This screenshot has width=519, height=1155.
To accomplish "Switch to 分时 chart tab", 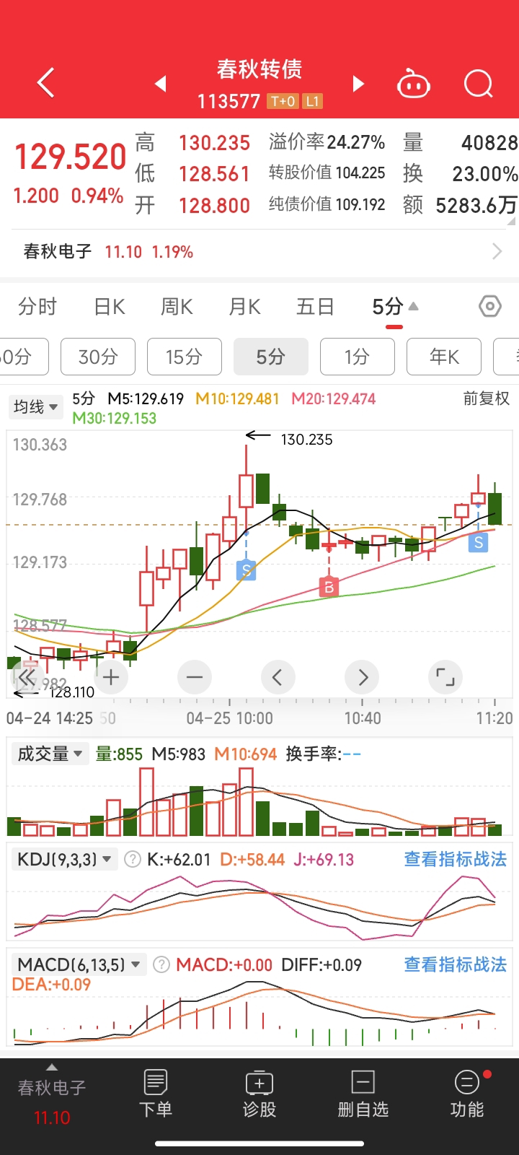I will pos(37,307).
